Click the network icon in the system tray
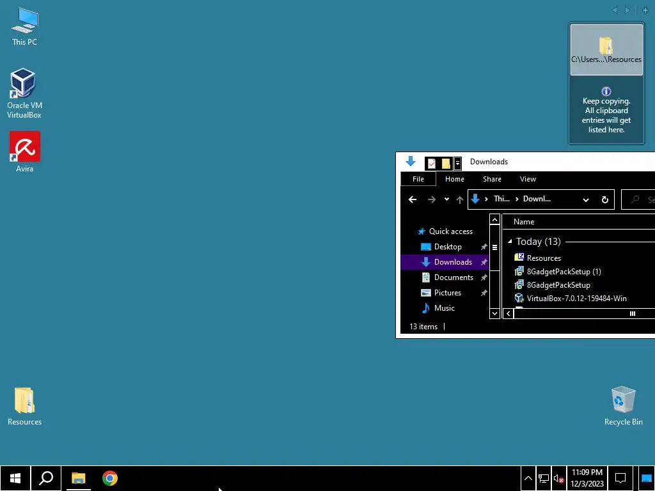Image resolution: width=655 pixels, height=491 pixels. coord(544,478)
